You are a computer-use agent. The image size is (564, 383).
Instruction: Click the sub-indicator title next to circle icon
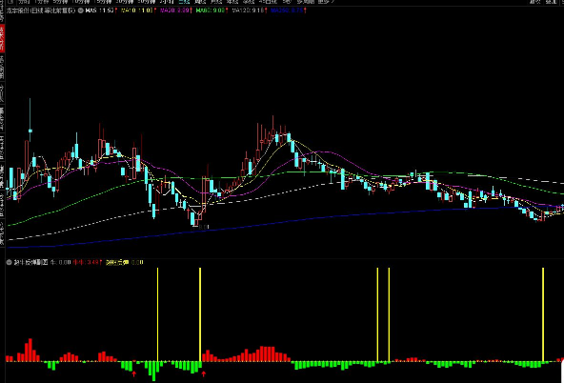point(30,263)
